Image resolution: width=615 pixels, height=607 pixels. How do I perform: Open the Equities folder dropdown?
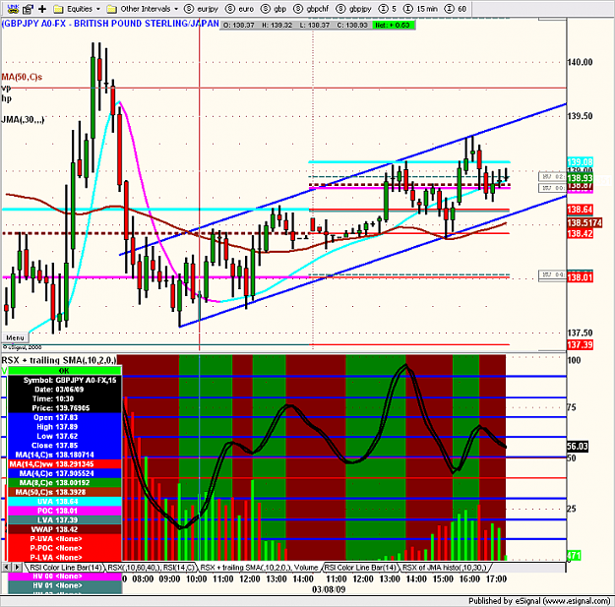tap(77, 9)
